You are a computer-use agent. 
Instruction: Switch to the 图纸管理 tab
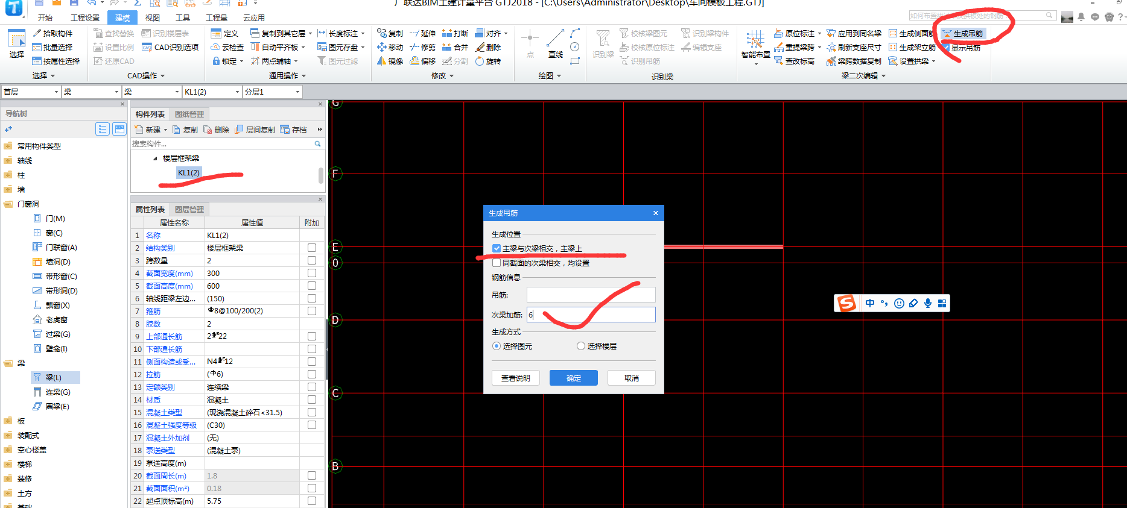pyautogui.click(x=189, y=114)
